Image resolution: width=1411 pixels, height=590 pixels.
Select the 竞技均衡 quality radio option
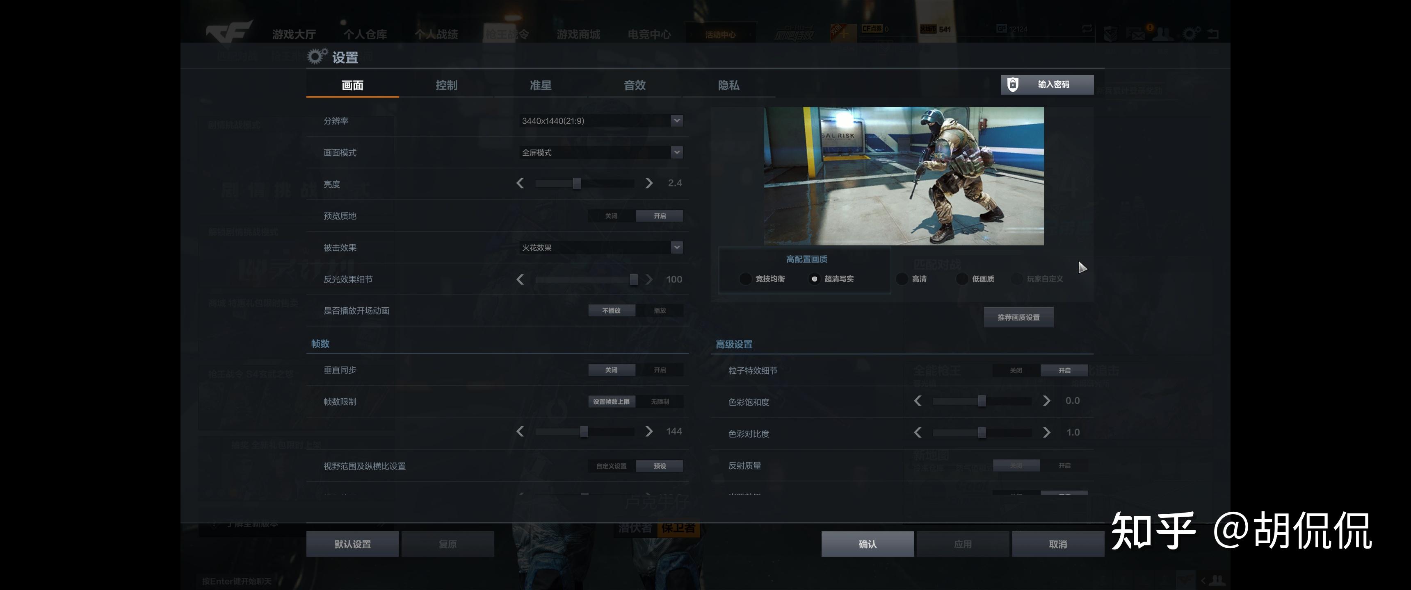tap(745, 279)
